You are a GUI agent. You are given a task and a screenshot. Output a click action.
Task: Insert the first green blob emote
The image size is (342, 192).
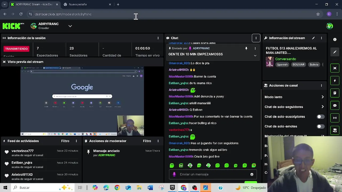pos(172,165)
